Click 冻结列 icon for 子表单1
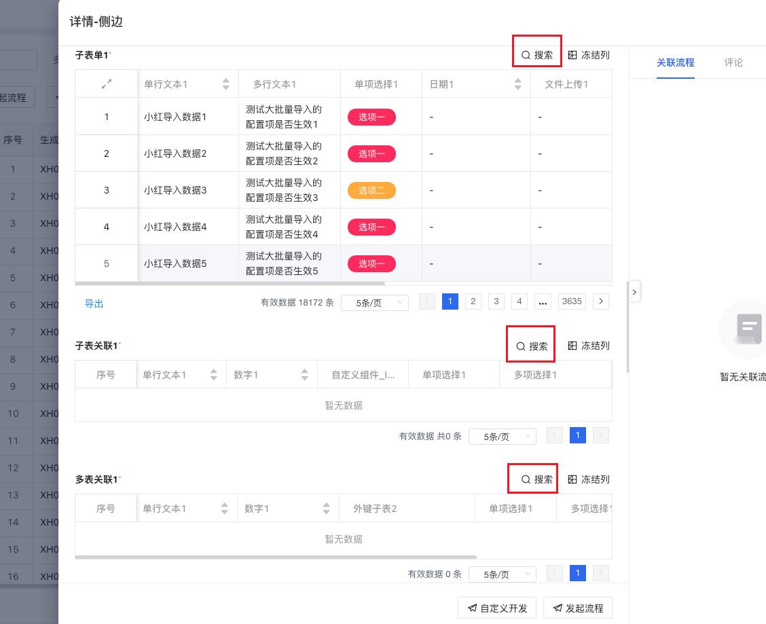 [572, 56]
